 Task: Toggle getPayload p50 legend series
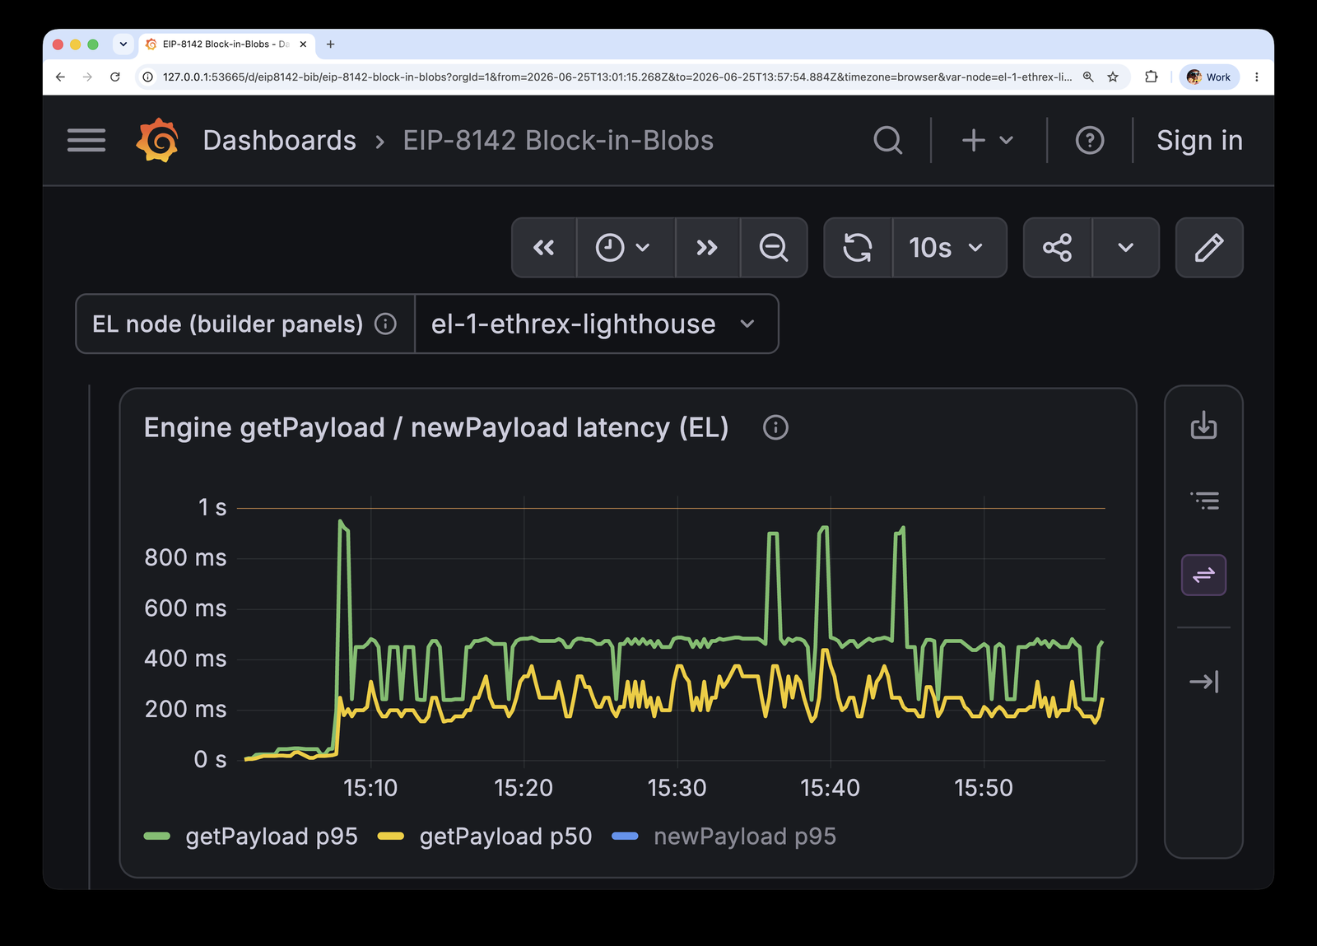[505, 836]
